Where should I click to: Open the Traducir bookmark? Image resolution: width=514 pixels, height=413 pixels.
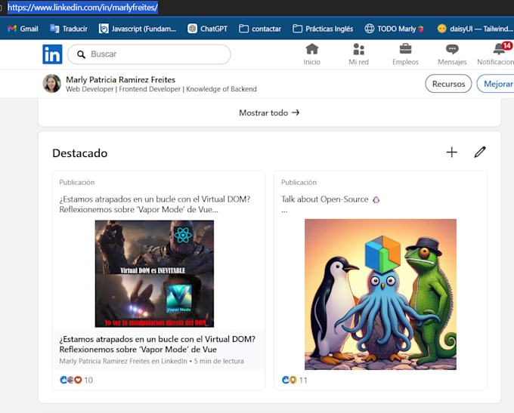pyautogui.click(x=69, y=29)
